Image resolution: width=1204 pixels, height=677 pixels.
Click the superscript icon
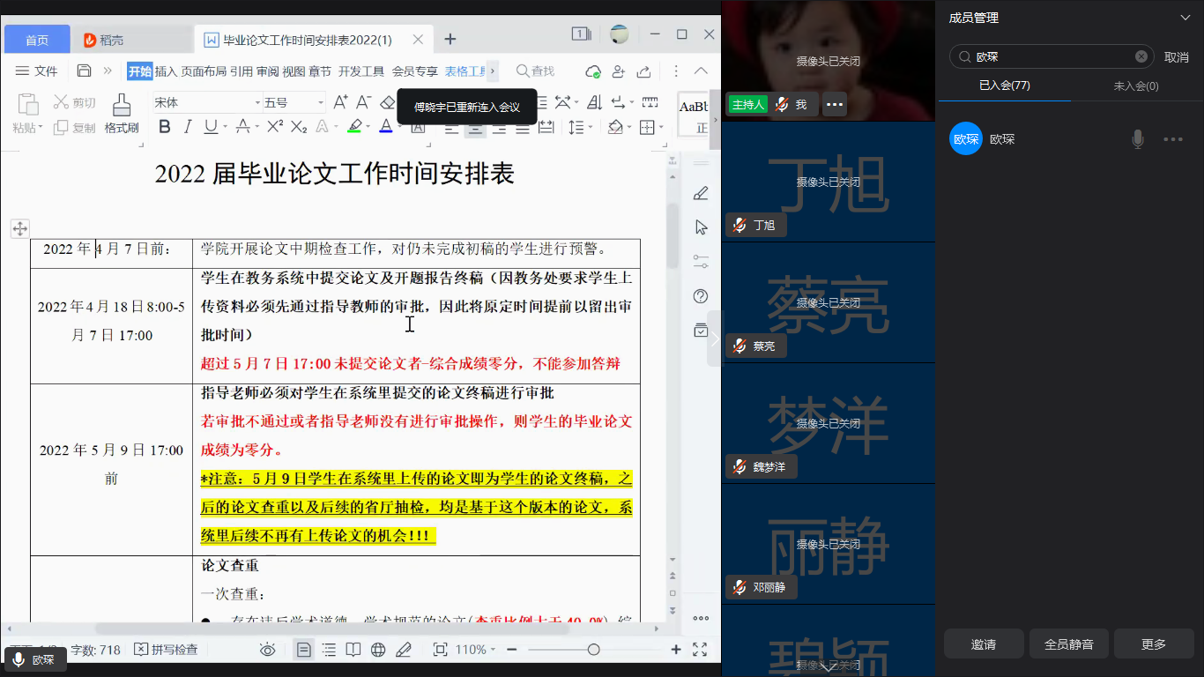(x=275, y=127)
